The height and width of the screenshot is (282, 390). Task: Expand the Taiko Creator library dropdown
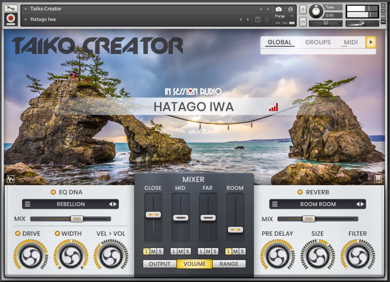26,9
